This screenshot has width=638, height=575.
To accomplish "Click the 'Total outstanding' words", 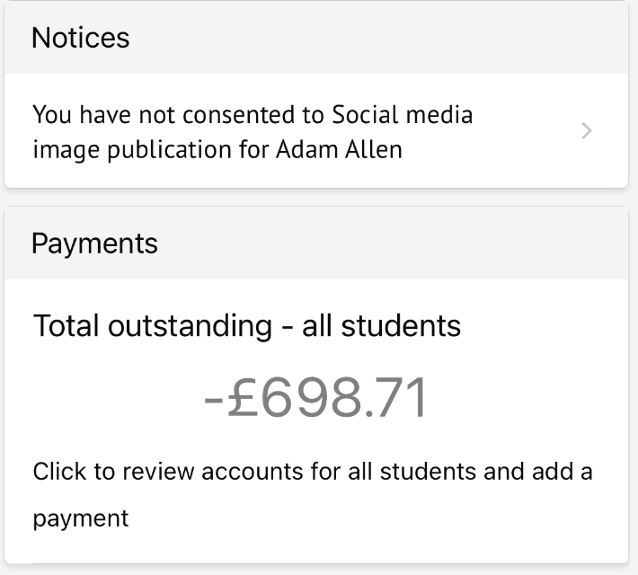I will click(x=152, y=325).
